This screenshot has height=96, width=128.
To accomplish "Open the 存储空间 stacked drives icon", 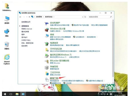I will click(47, 68).
